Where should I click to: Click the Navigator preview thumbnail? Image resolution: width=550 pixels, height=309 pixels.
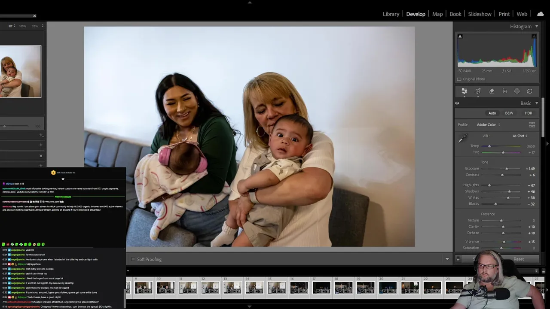coord(21,71)
